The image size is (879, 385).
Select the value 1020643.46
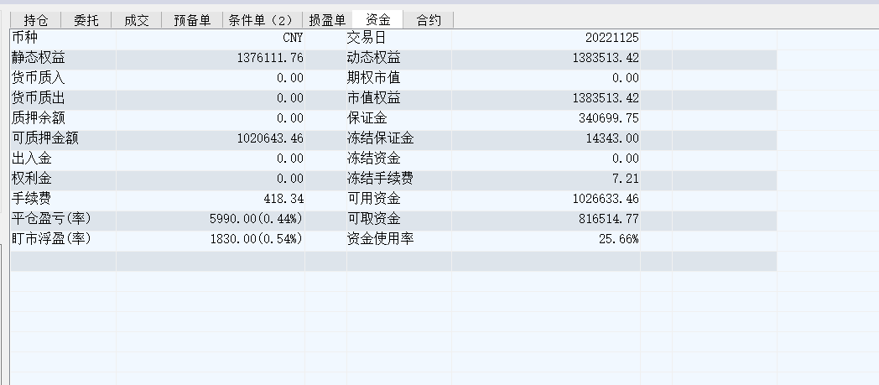(x=270, y=138)
